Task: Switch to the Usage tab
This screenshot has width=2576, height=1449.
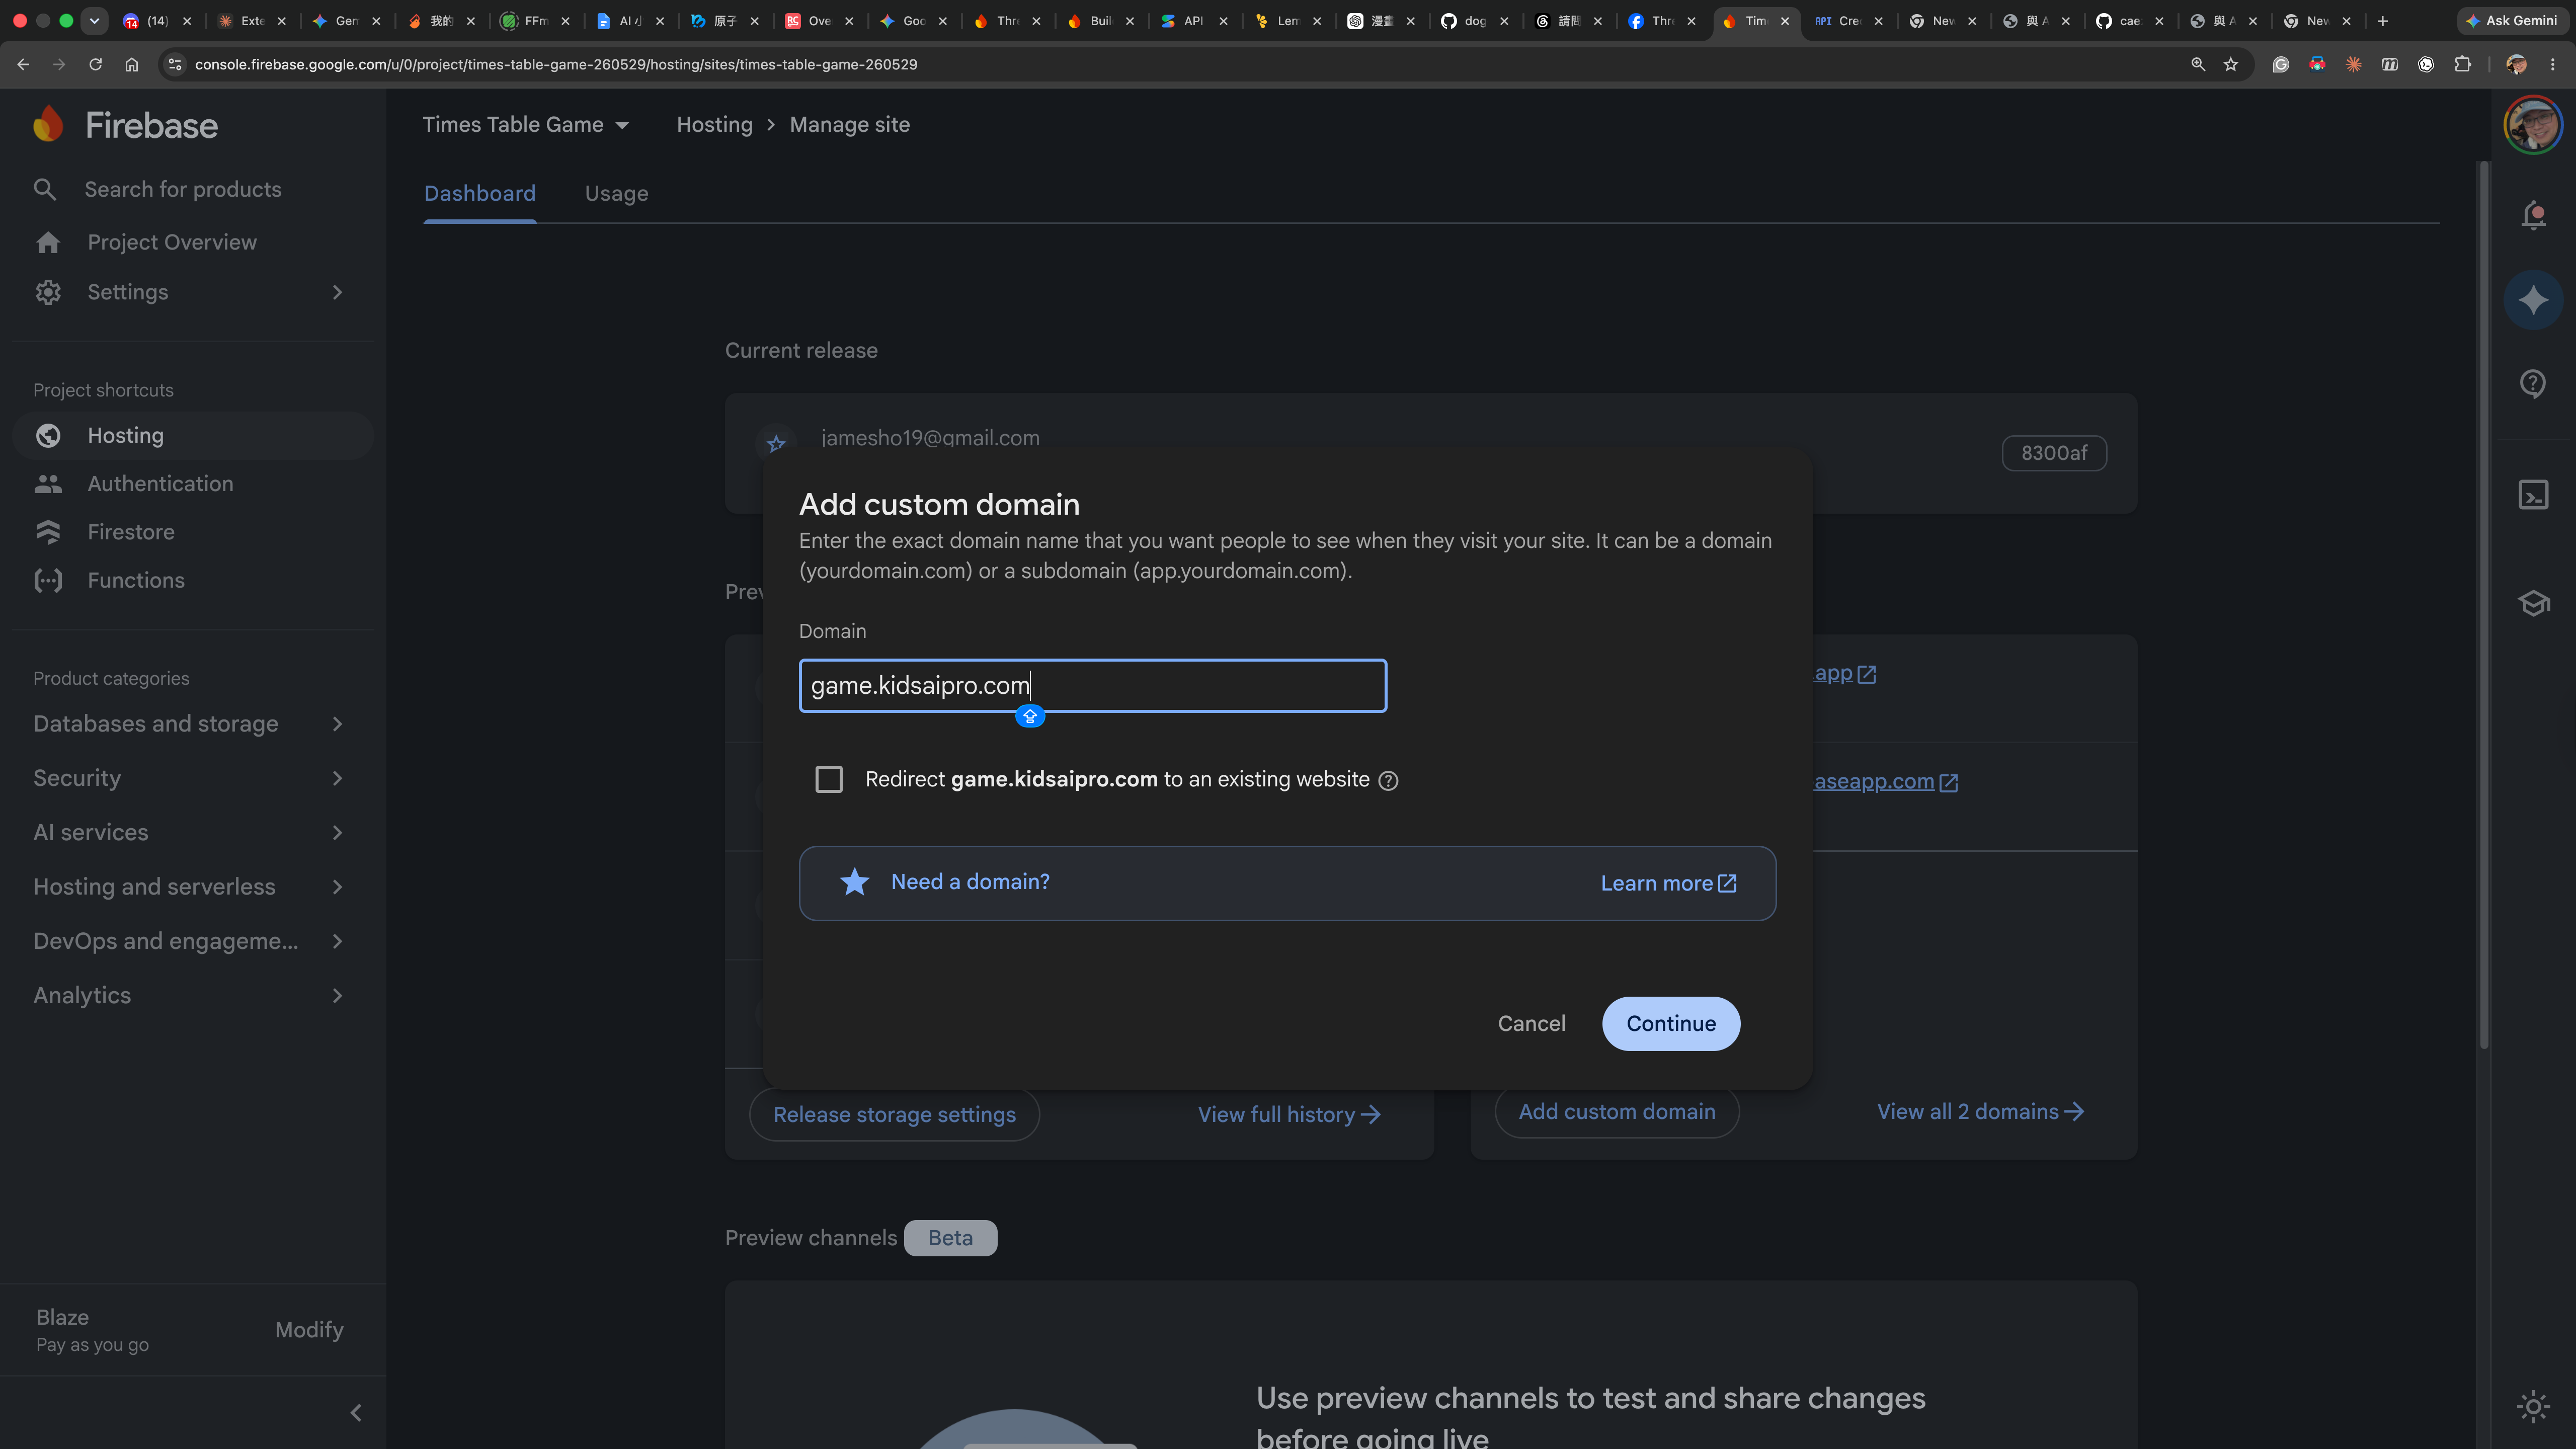Action: tap(616, 193)
